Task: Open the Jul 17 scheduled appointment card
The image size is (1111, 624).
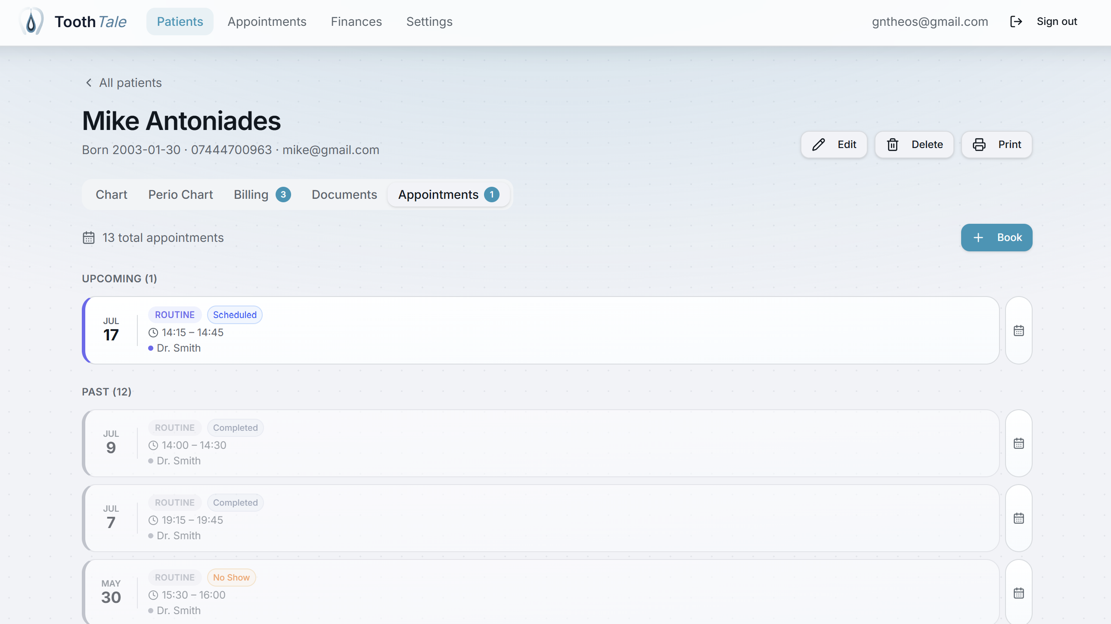Action: 540,331
